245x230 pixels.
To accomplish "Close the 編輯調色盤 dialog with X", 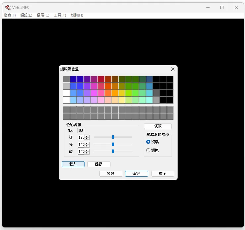I will pos(173,69).
